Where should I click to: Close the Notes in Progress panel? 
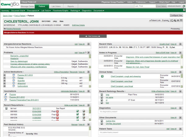180,53
